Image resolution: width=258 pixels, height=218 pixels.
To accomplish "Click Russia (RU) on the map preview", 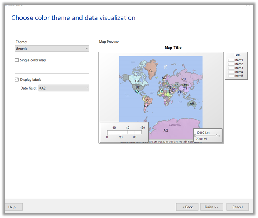I will coord(183,79).
